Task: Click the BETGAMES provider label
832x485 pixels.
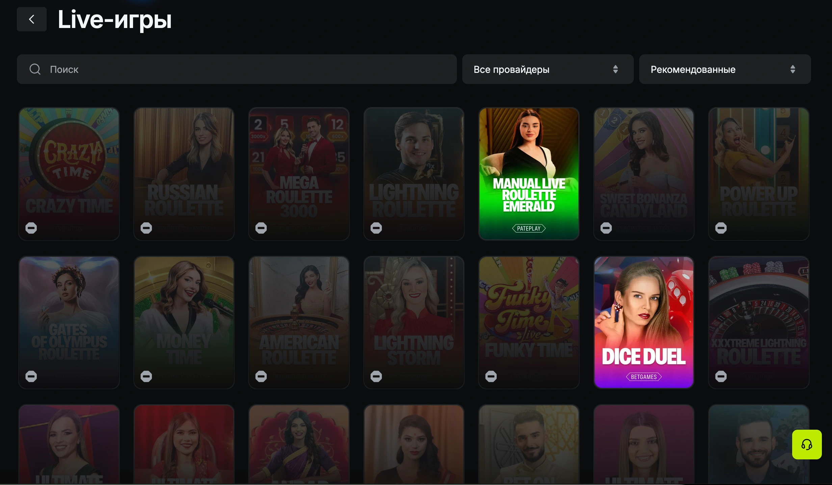Action: (x=644, y=377)
